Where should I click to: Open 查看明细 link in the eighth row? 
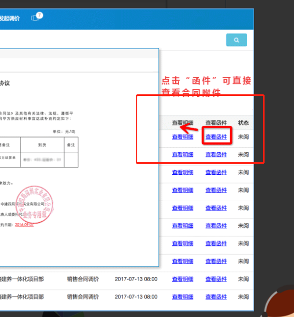click(183, 262)
